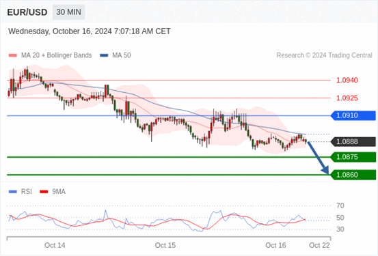Click the 1.0875 green support tag
378x256 pixels.
353,157
